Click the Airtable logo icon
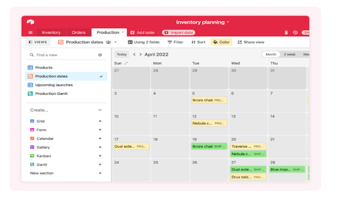This screenshot has height=206, width=338. (31, 22)
